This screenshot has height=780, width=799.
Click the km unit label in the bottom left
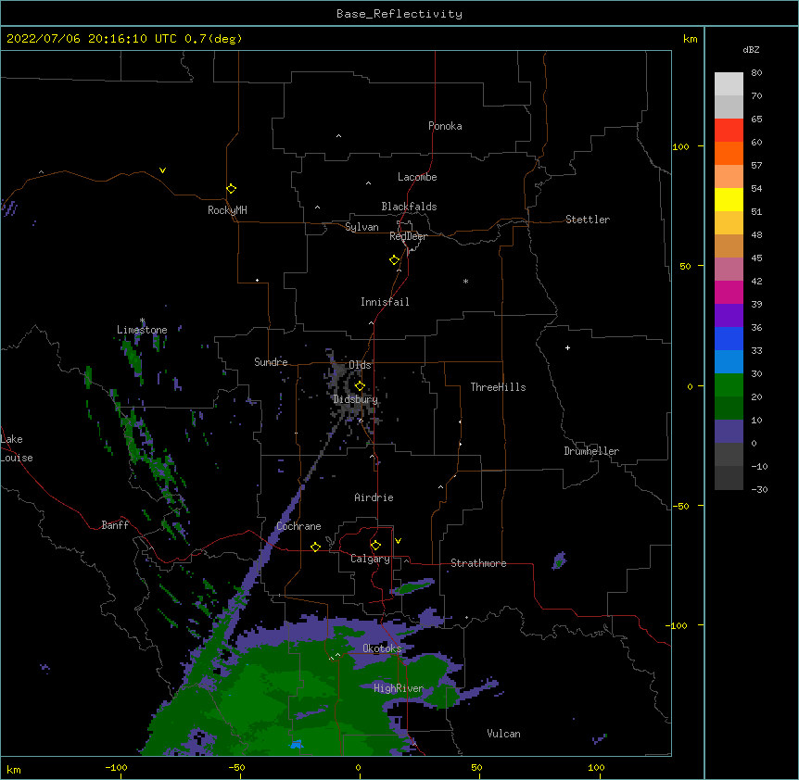click(x=14, y=769)
